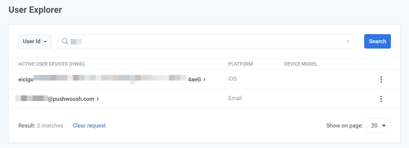Open the User Id search type dropdown
This screenshot has height=148, width=409.
pos(35,41)
